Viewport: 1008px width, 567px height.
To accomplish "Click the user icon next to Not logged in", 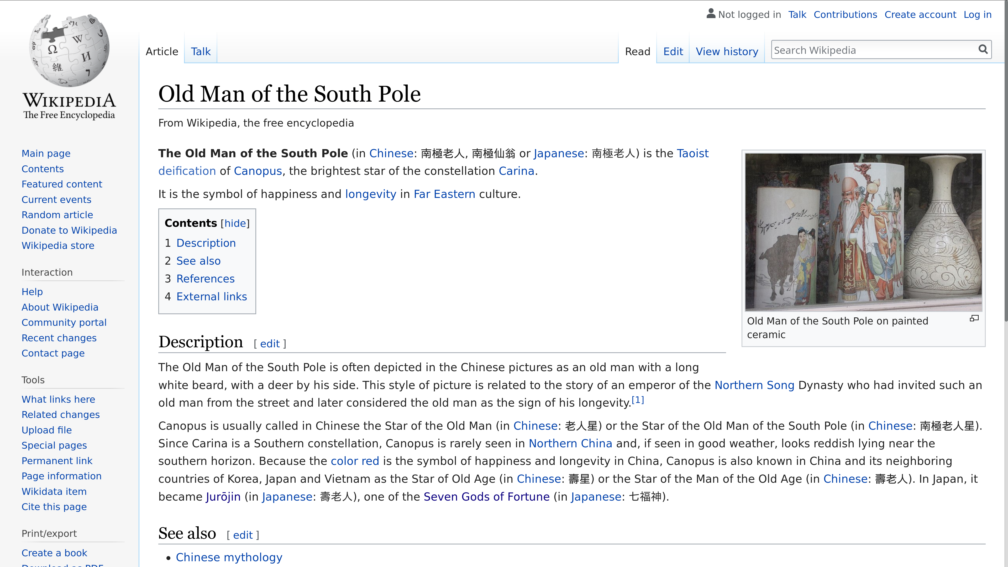I will point(711,14).
